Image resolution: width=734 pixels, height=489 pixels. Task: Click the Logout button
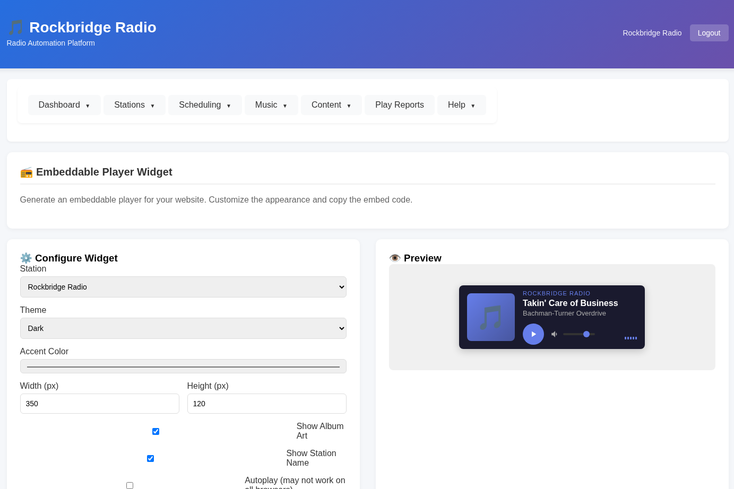tap(709, 32)
